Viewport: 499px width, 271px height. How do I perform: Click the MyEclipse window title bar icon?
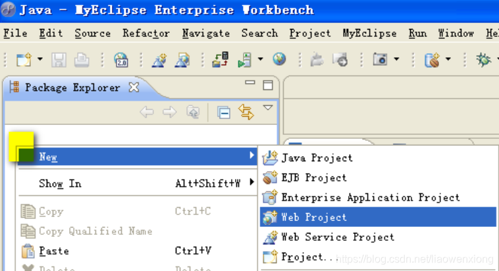tap(9, 10)
